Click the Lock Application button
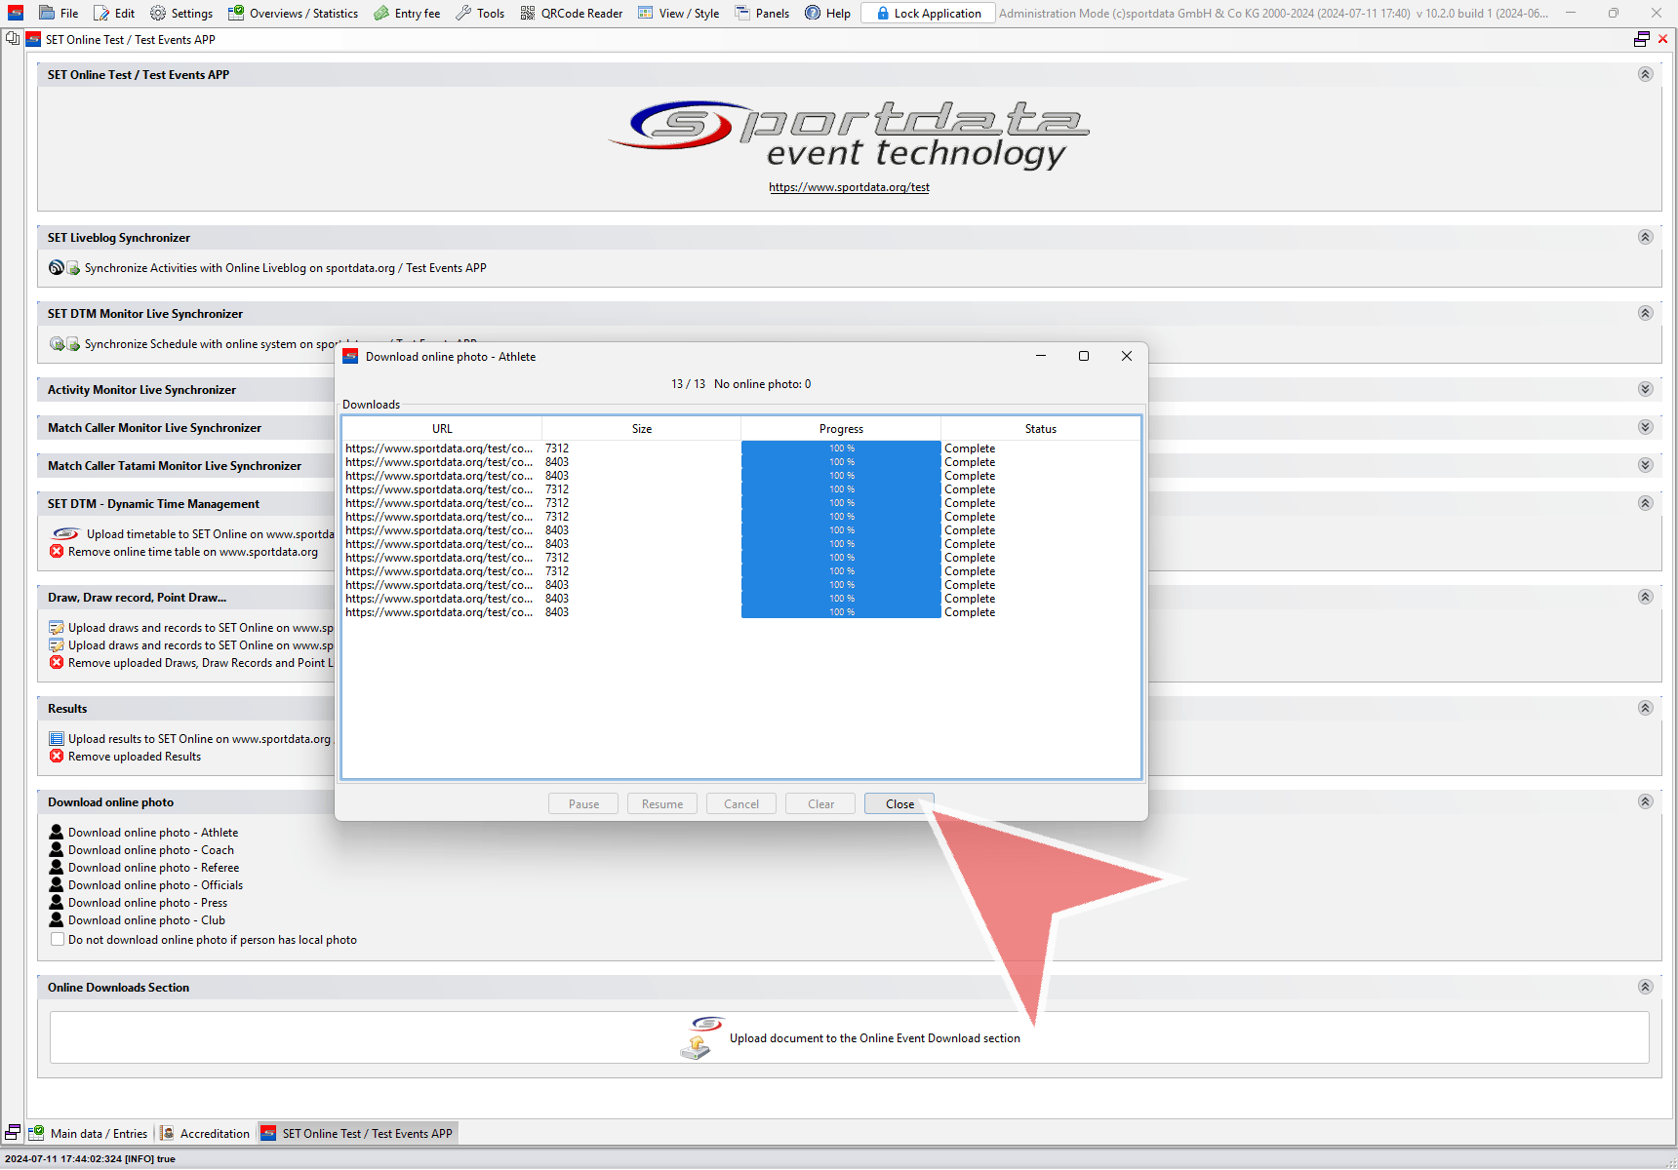1678x1170 pixels. pyautogui.click(x=928, y=14)
